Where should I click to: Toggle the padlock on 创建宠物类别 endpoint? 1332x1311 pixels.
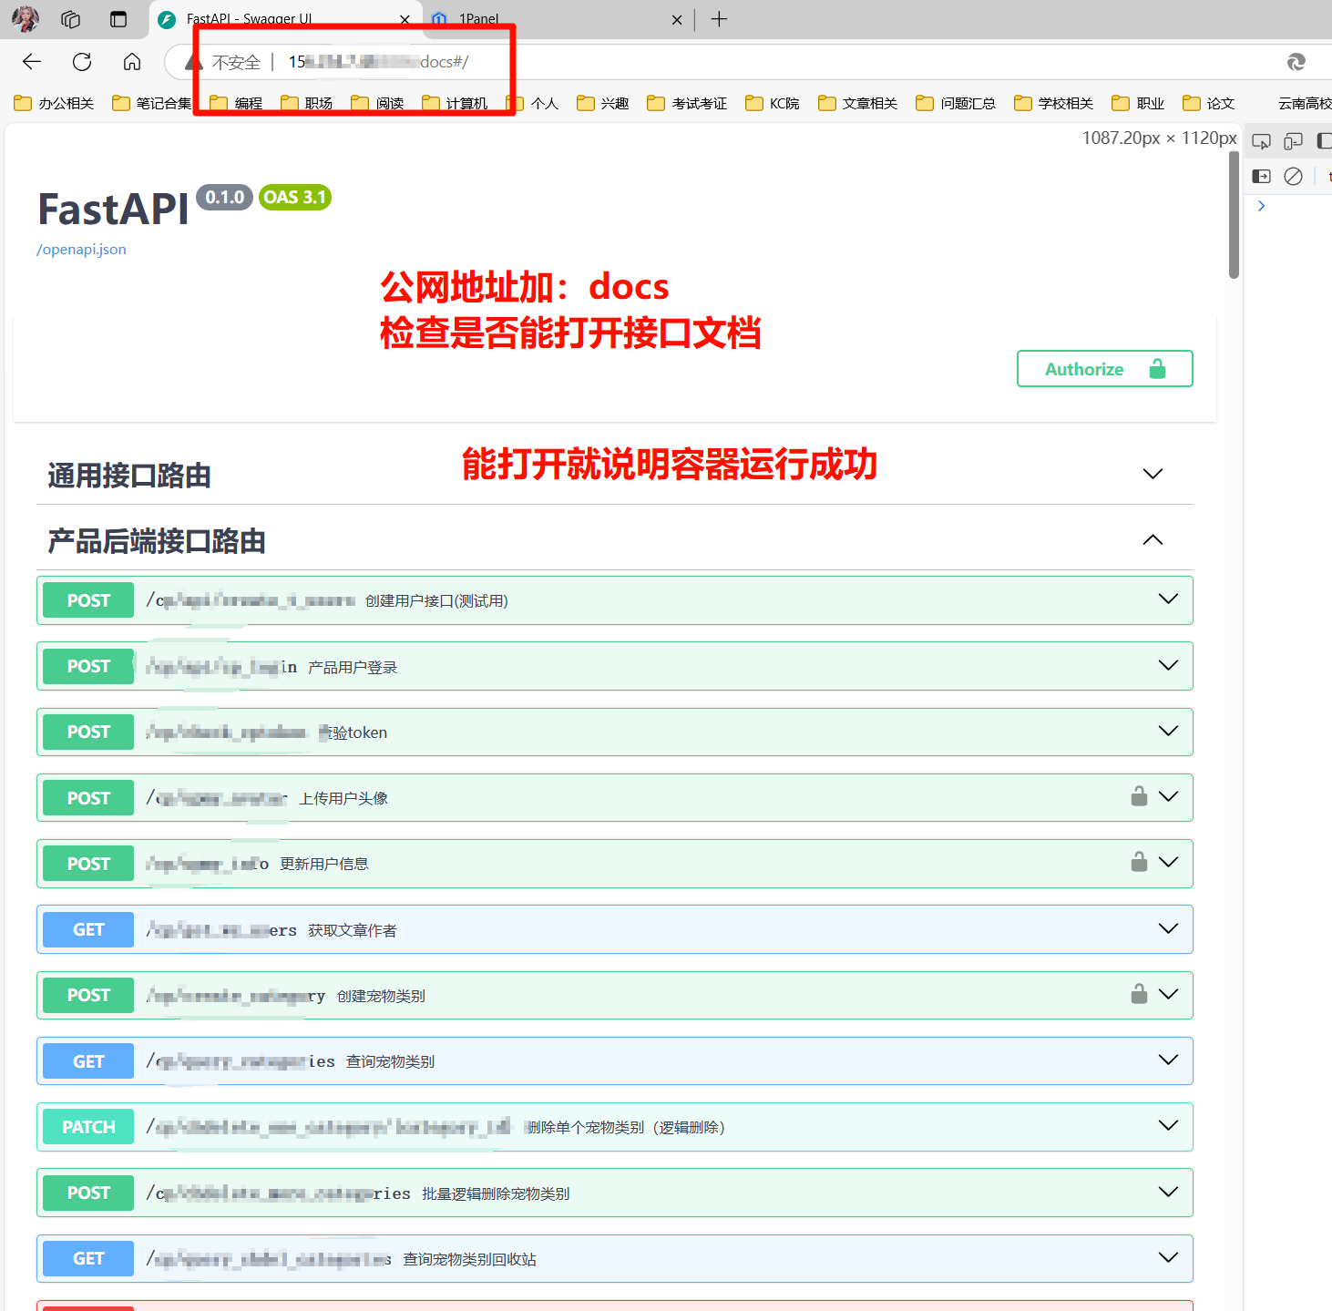click(1138, 994)
